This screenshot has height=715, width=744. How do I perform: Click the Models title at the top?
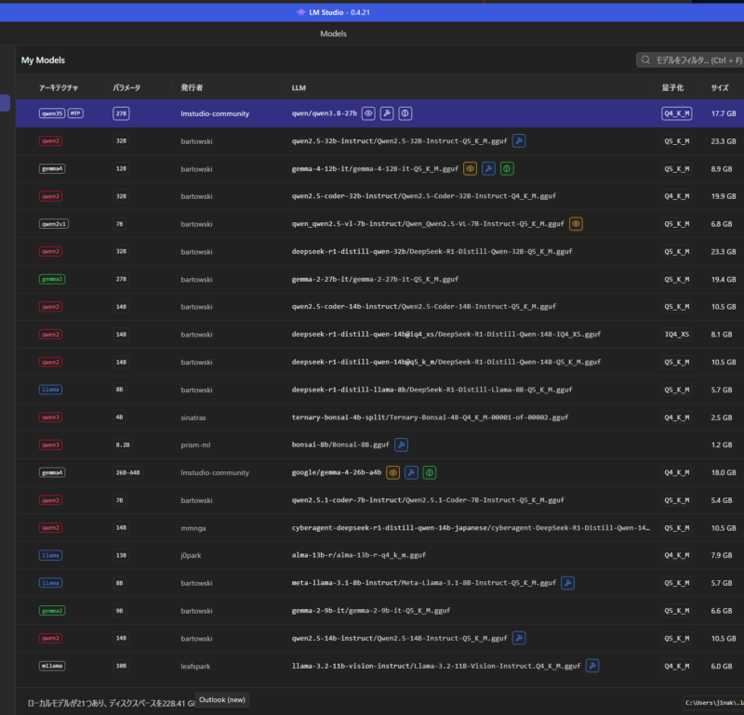333,33
